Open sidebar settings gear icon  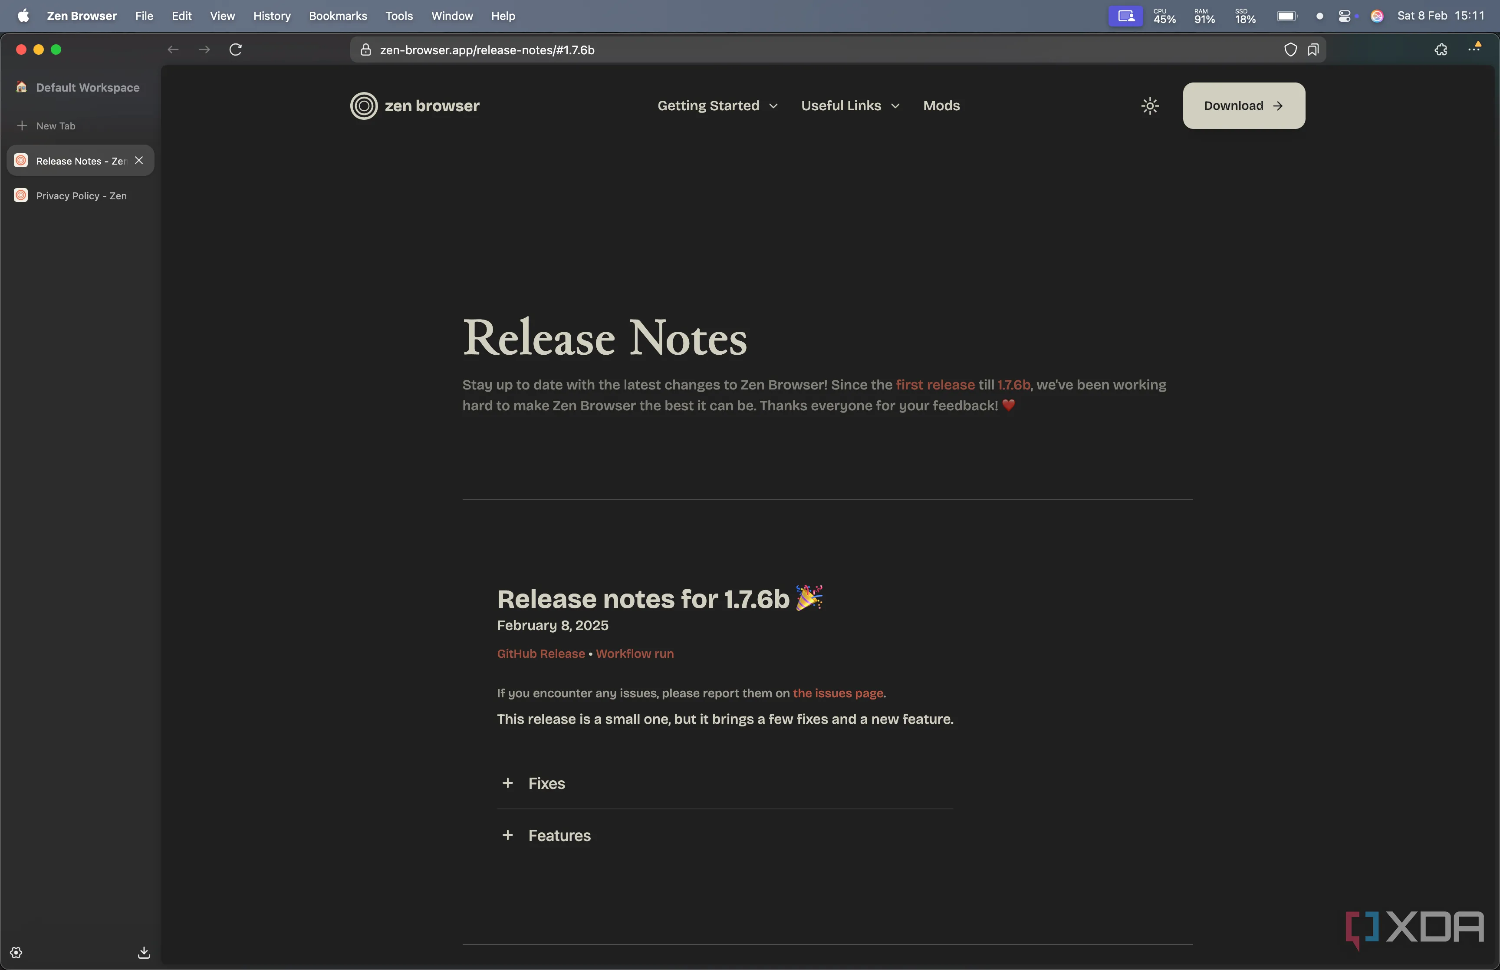coord(16,952)
